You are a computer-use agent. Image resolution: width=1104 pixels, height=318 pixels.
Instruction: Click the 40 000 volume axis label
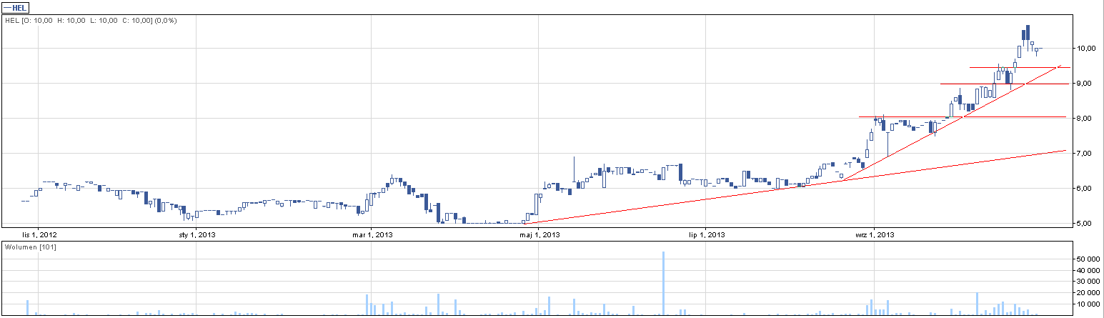(x=1089, y=270)
